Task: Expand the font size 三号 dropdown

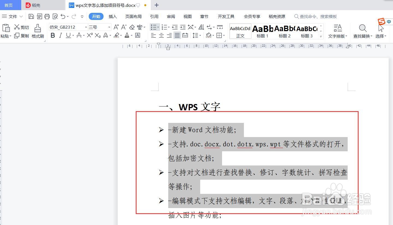Action: tap(109, 27)
